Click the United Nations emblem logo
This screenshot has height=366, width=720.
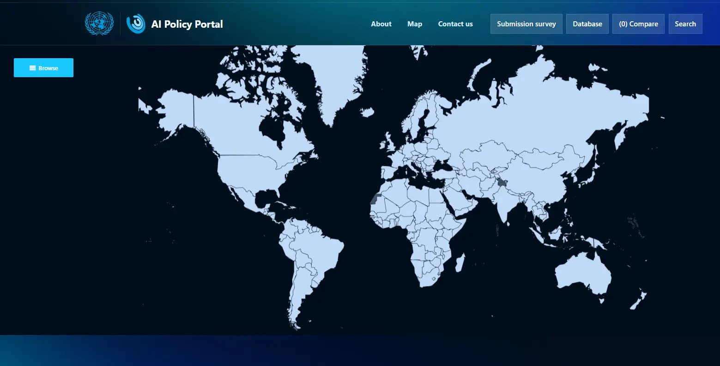pyautogui.click(x=99, y=24)
